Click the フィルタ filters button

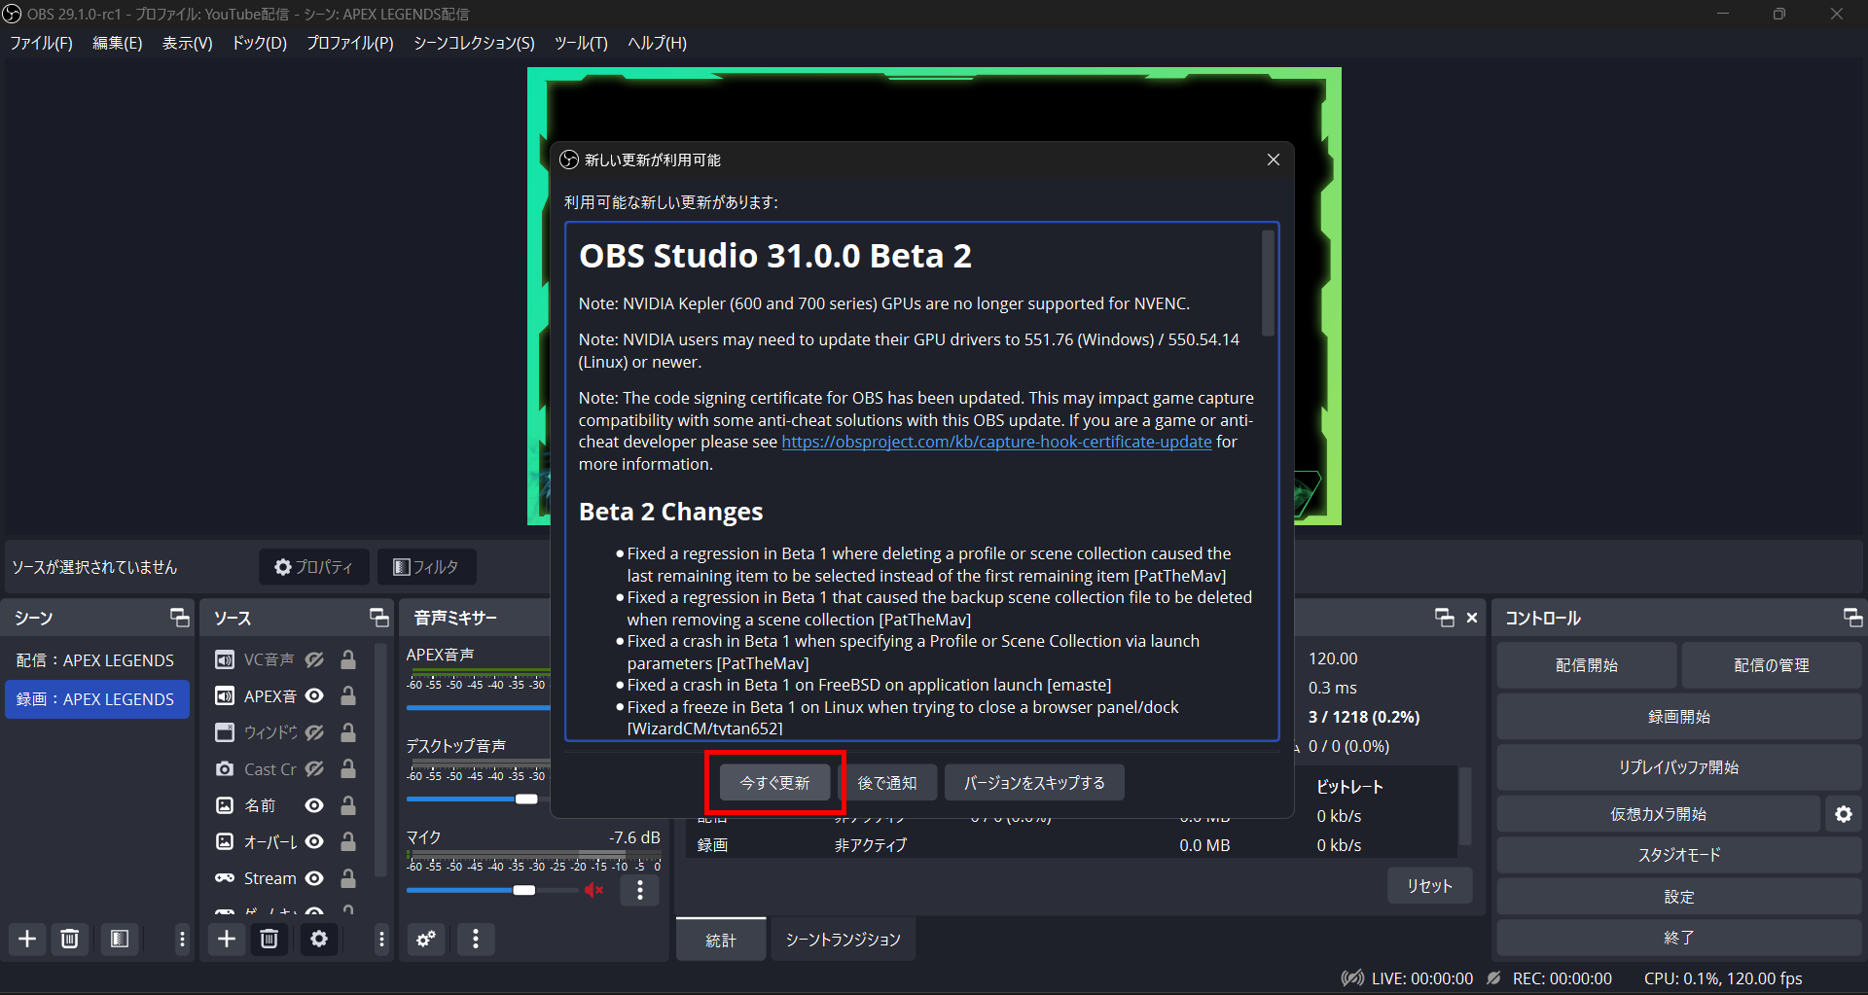pos(426,566)
